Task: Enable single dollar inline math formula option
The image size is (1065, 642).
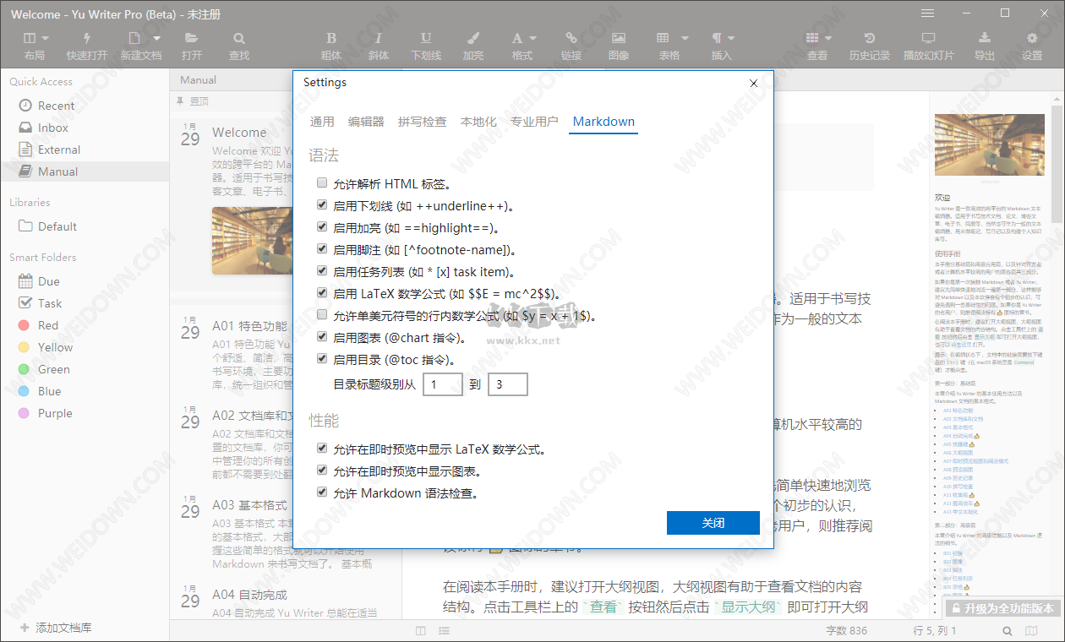Action: [322, 313]
